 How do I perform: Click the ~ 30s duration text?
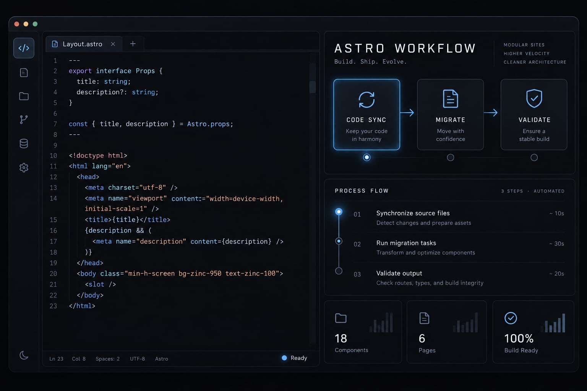point(557,244)
